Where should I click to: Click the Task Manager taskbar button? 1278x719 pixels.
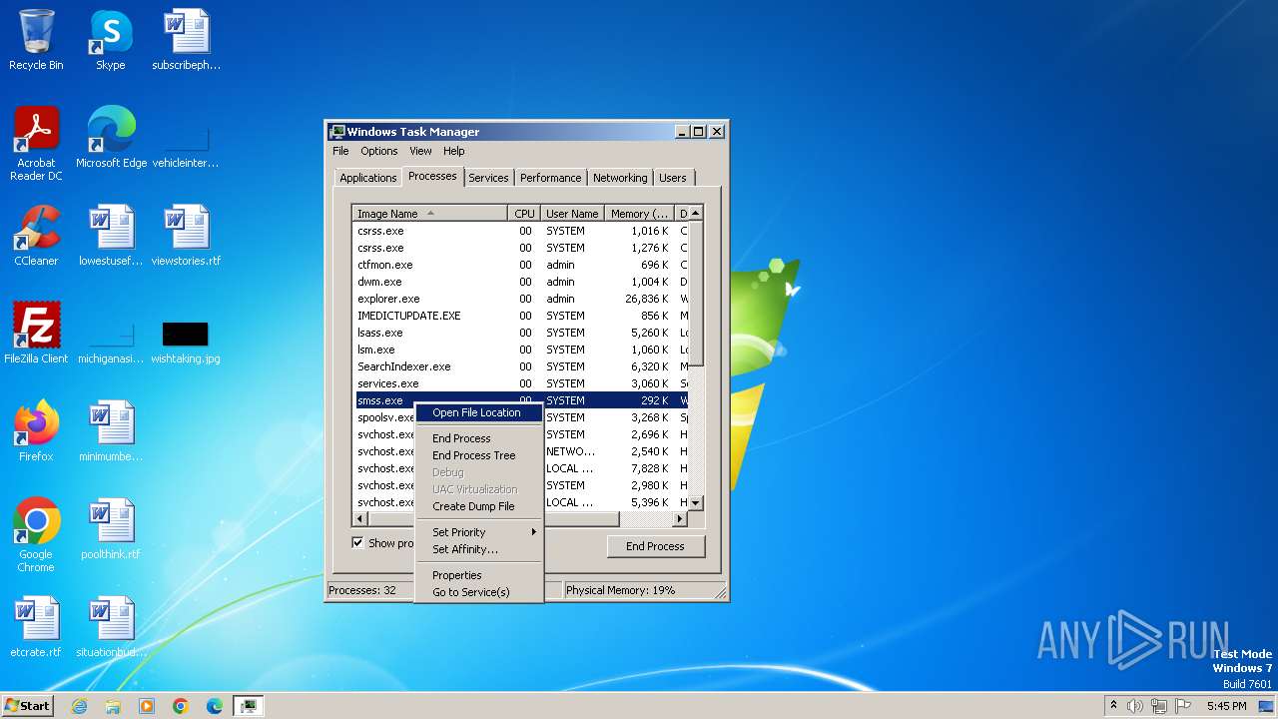click(x=248, y=706)
